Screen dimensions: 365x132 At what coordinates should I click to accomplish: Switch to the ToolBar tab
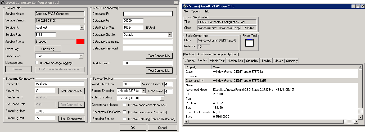[x=267, y=61]
